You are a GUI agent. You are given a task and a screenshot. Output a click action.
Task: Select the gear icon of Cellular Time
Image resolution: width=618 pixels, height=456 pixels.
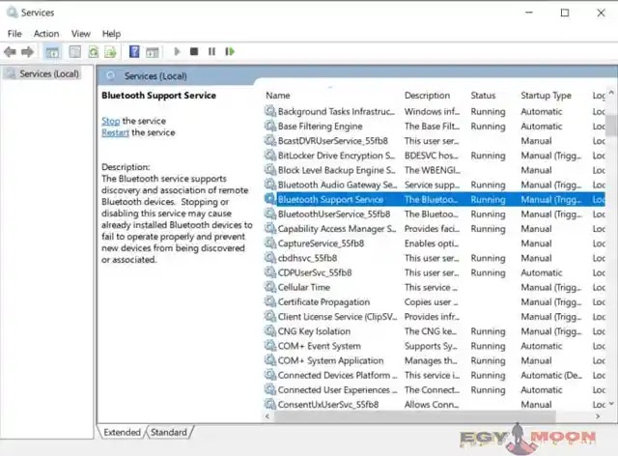[x=270, y=287]
